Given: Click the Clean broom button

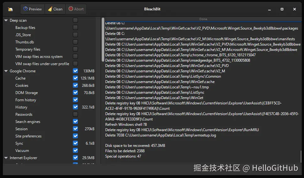Looking at the screenshot, I should pos(55,9).
